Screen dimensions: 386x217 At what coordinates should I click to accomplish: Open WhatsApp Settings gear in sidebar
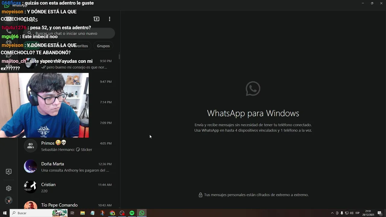[9, 188]
